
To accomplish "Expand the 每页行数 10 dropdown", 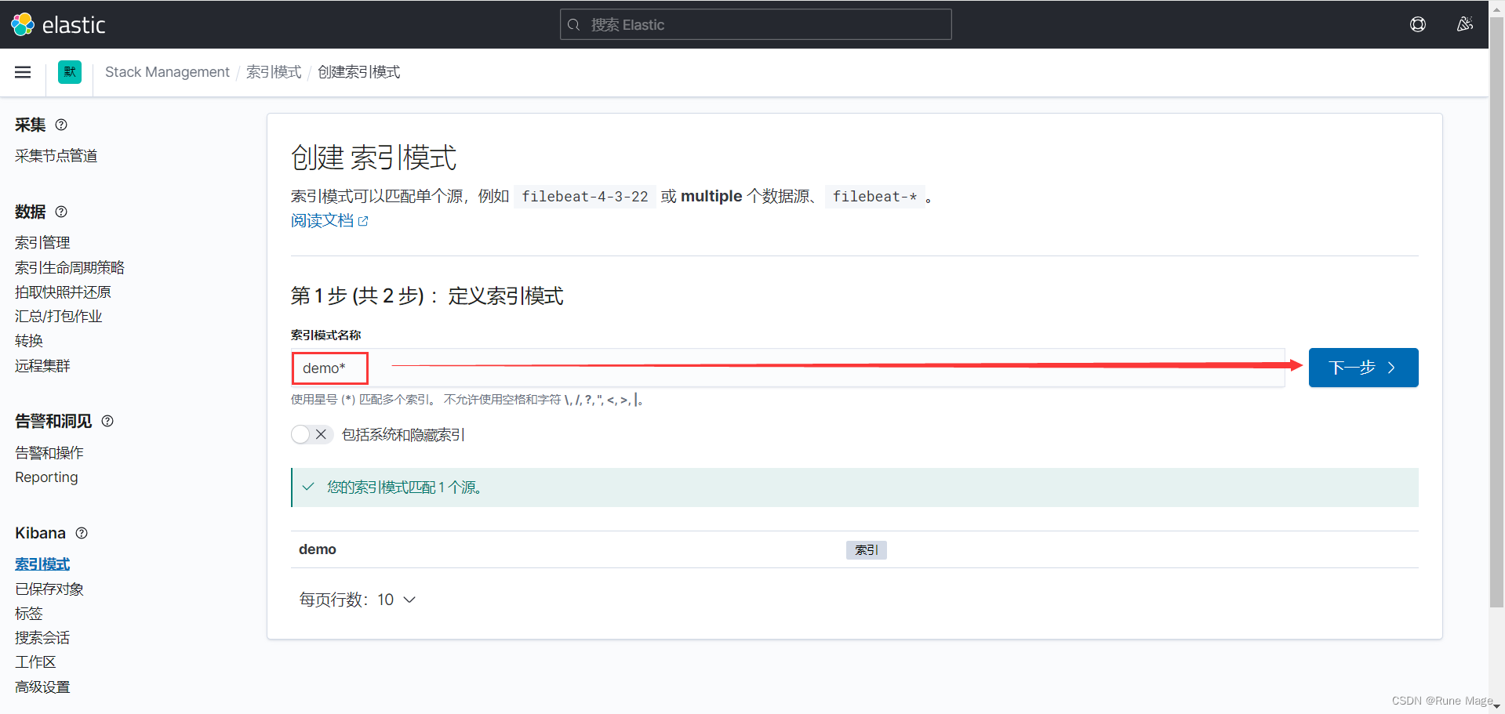I will (x=358, y=600).
